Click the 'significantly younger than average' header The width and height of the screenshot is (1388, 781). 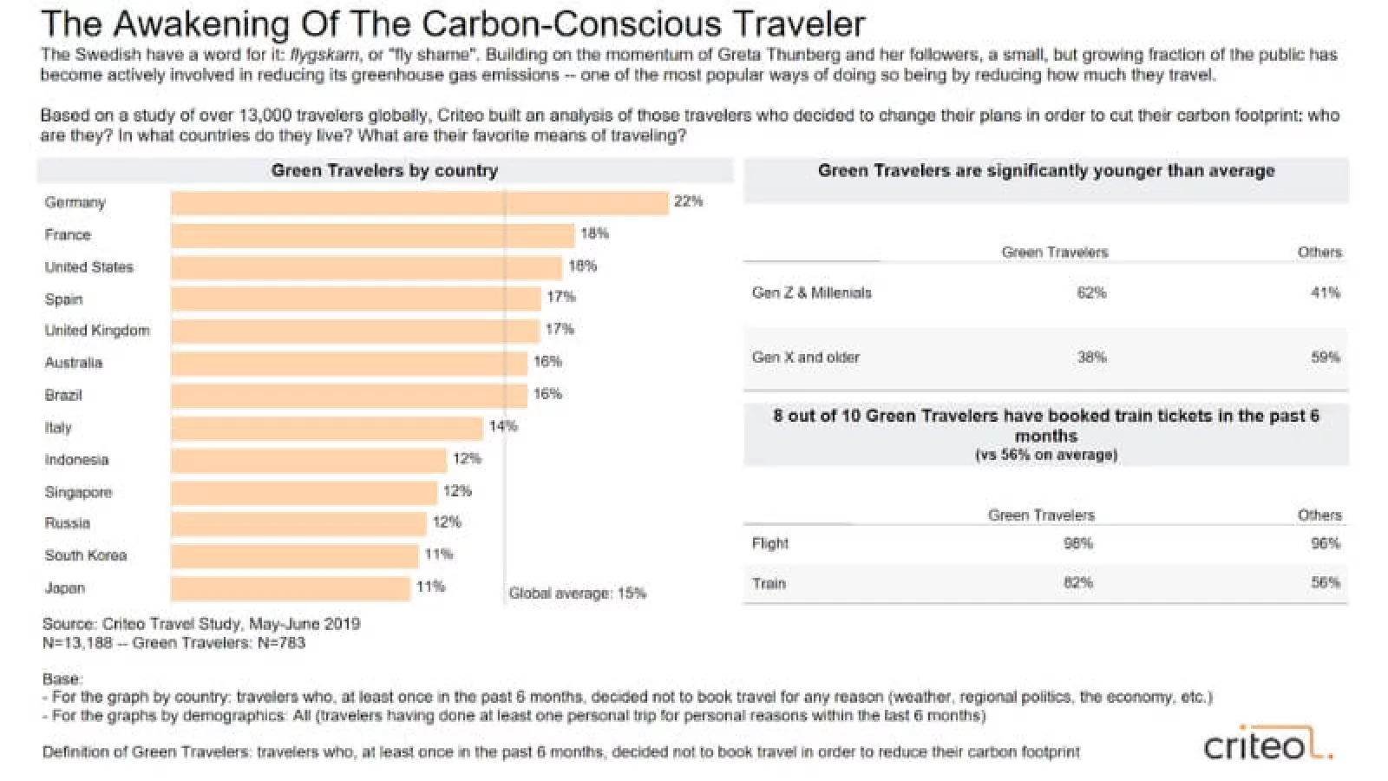(1045, 171)
